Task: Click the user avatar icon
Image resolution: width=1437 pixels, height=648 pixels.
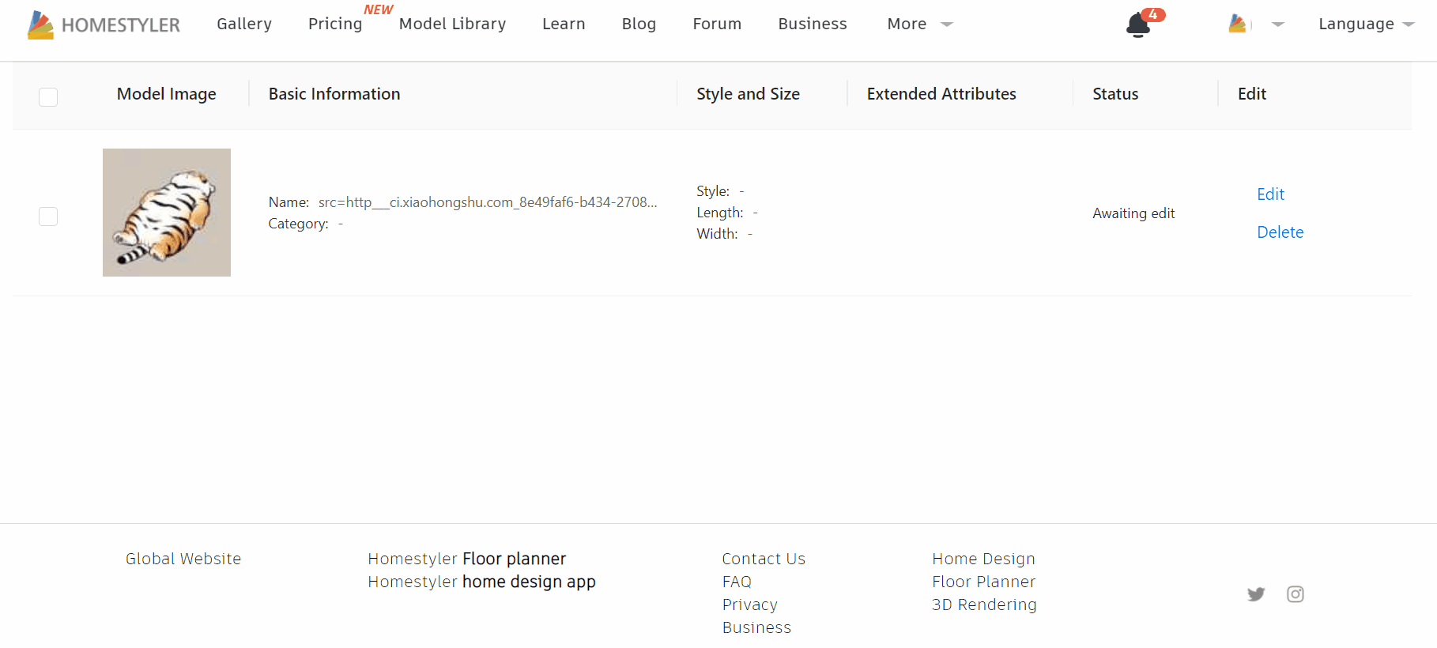Action: pyautogui.click(x=1239, y=24)
